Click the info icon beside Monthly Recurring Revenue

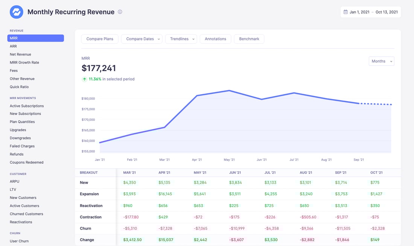click(x=120, y=12)
